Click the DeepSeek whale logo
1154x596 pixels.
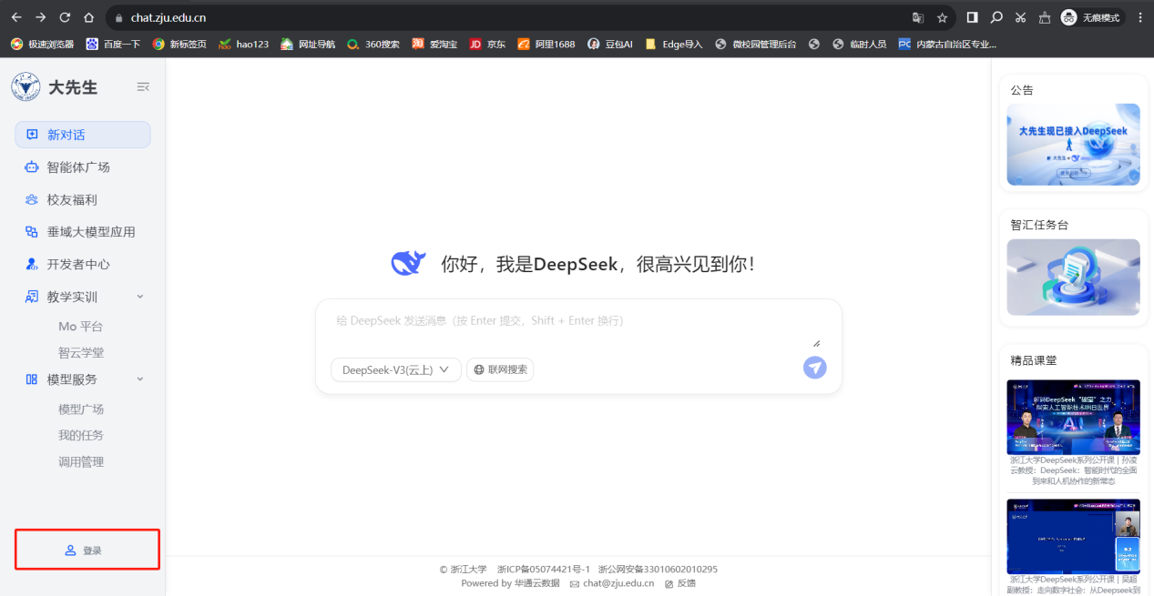point(409,264)
